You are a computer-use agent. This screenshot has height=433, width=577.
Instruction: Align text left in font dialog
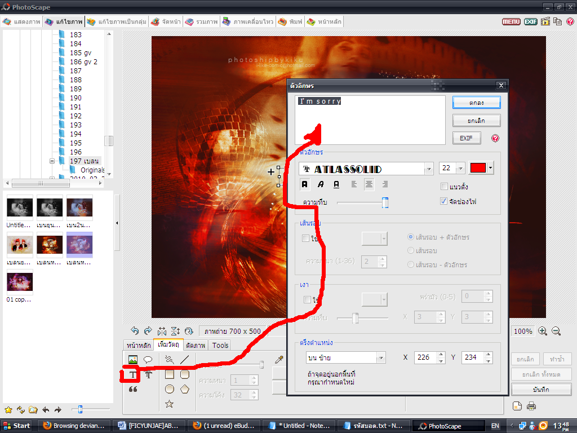pyautogui.click(x=354, y=184)
